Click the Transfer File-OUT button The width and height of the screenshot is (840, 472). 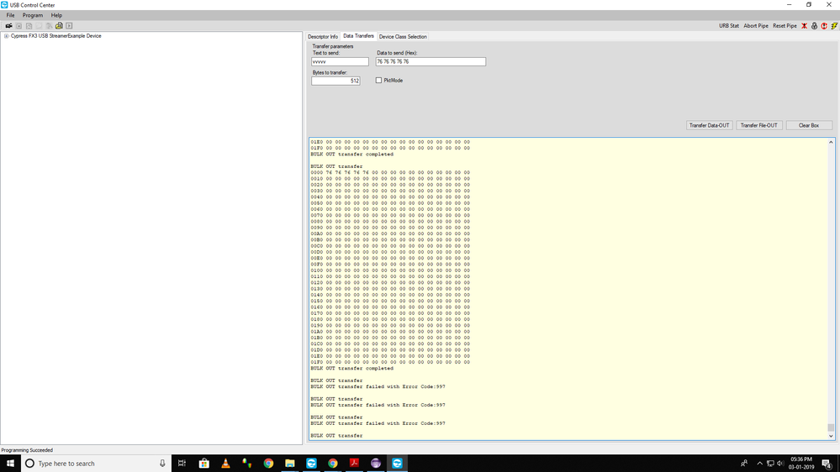[758, 125]
